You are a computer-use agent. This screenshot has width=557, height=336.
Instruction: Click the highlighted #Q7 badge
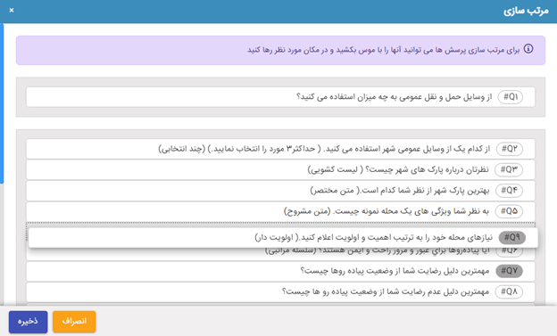509,271
